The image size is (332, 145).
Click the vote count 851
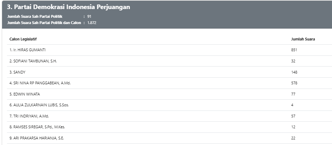[x=294, y=50]
